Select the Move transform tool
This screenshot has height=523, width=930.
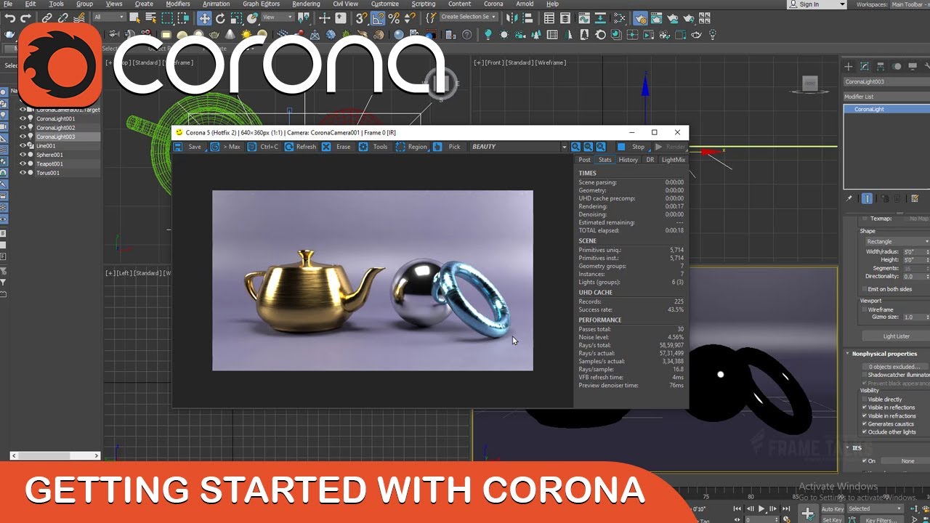click(x=205, y=18)
